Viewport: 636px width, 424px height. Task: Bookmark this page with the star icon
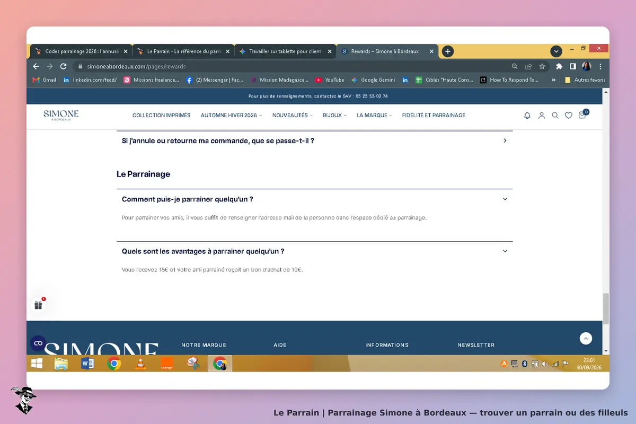tap(542, 67)
